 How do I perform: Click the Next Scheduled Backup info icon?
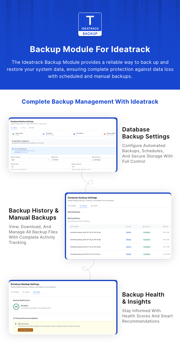pos(13,149)
